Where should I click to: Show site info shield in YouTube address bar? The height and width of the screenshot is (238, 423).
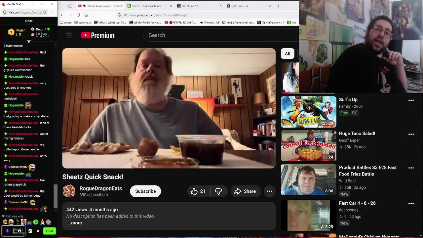click(120, 15)
